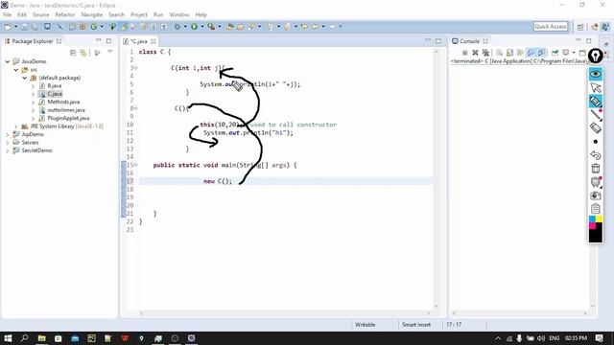Open the File menu
This screenshot has height=345, width=614.
(x=7, y=15)
